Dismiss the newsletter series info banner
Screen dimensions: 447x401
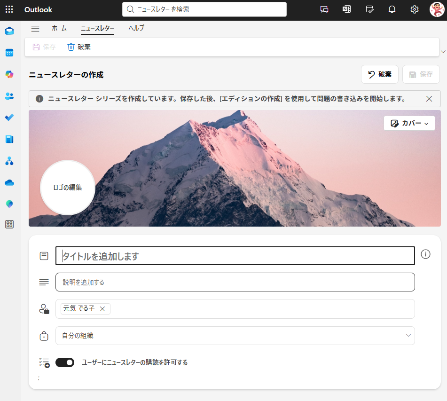pos(429,99)
